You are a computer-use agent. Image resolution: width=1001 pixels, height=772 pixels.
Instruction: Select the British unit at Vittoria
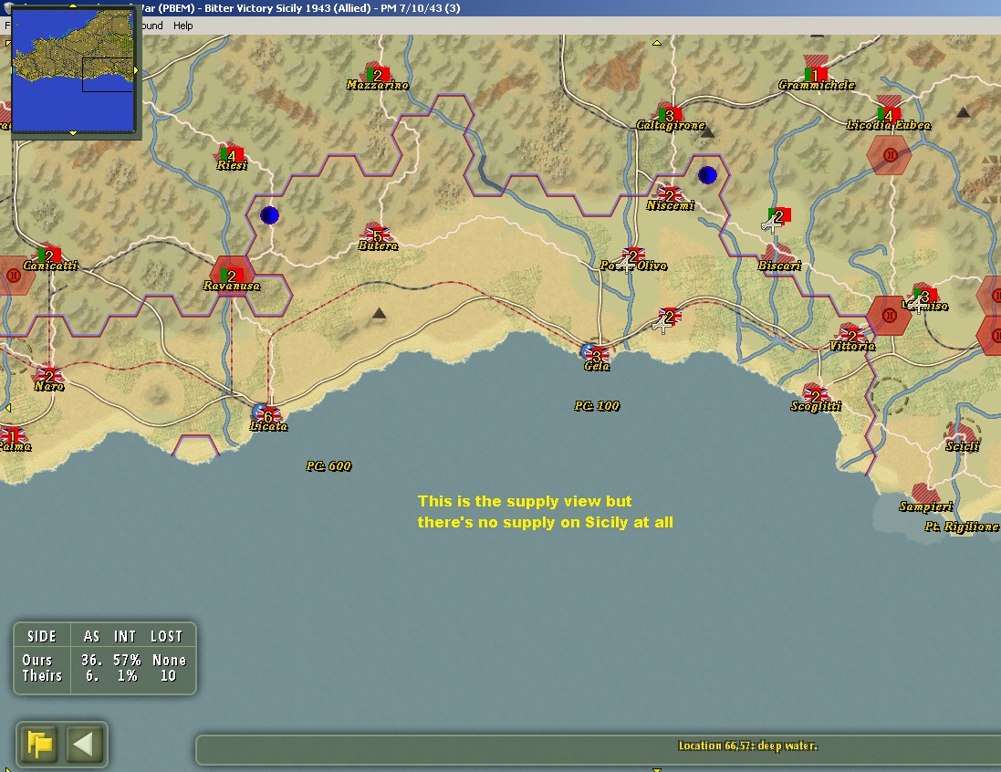coord(851,335)
